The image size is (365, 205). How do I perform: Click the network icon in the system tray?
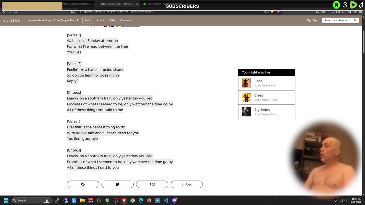coord(341,200)
